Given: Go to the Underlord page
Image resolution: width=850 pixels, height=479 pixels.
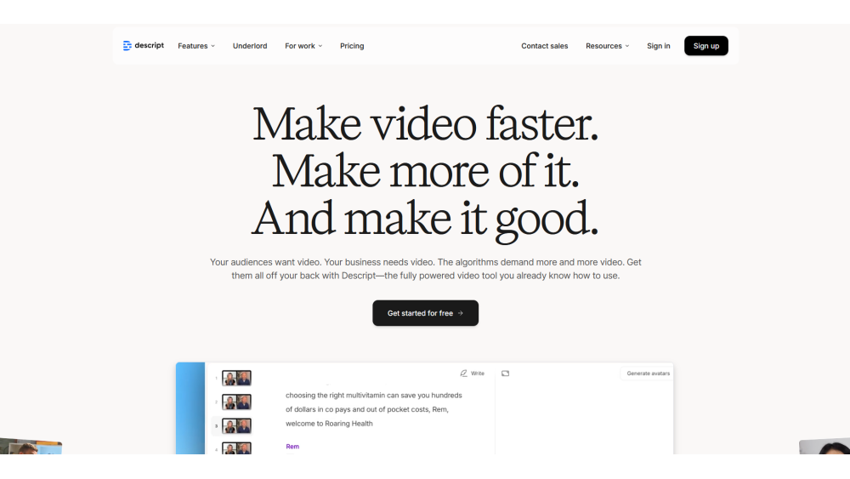Looking at the screenshot, I should [x=250, y=46].
